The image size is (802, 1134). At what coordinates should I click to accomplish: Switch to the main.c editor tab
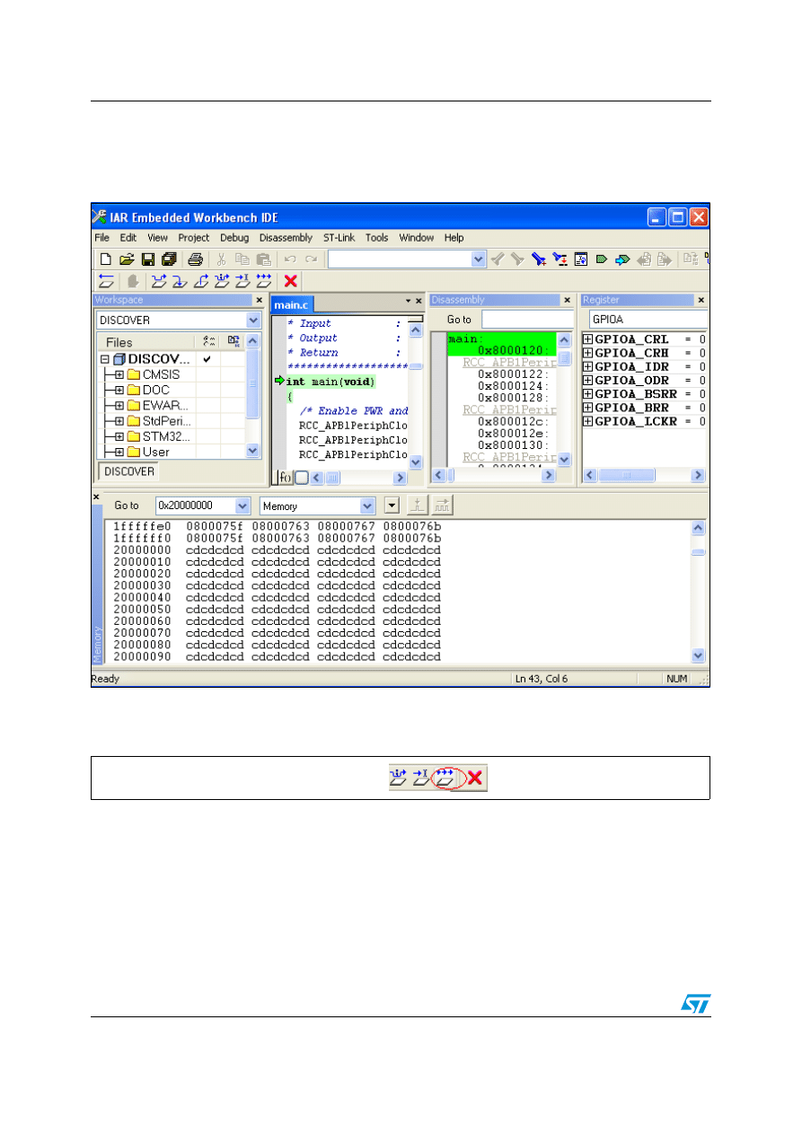tap(290, 304)
